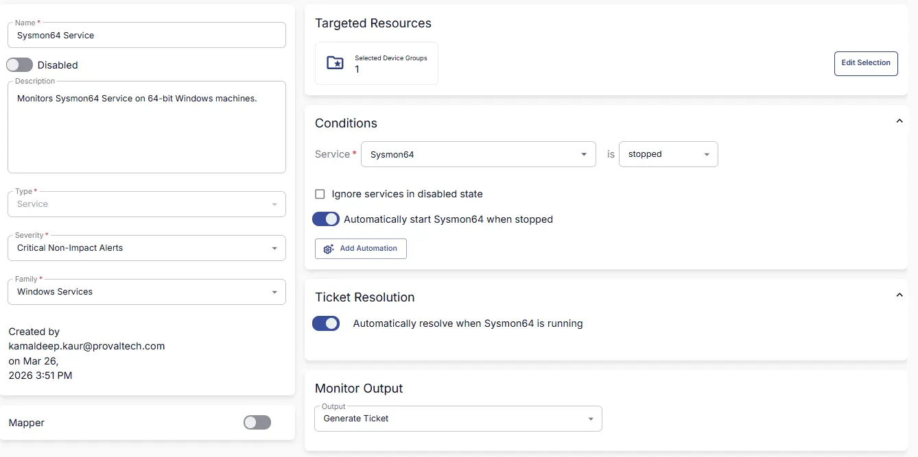This screenshot has height=457, width=918.
Task: Open the greyed-out Type dropdown
Action: pos(146,204)
